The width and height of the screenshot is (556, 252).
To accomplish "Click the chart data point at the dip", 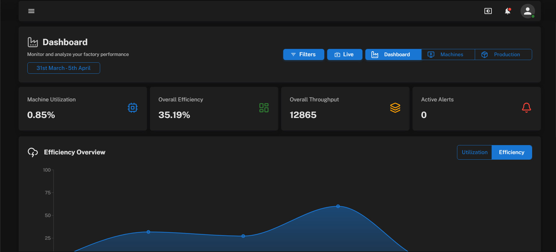I will 243,236.
